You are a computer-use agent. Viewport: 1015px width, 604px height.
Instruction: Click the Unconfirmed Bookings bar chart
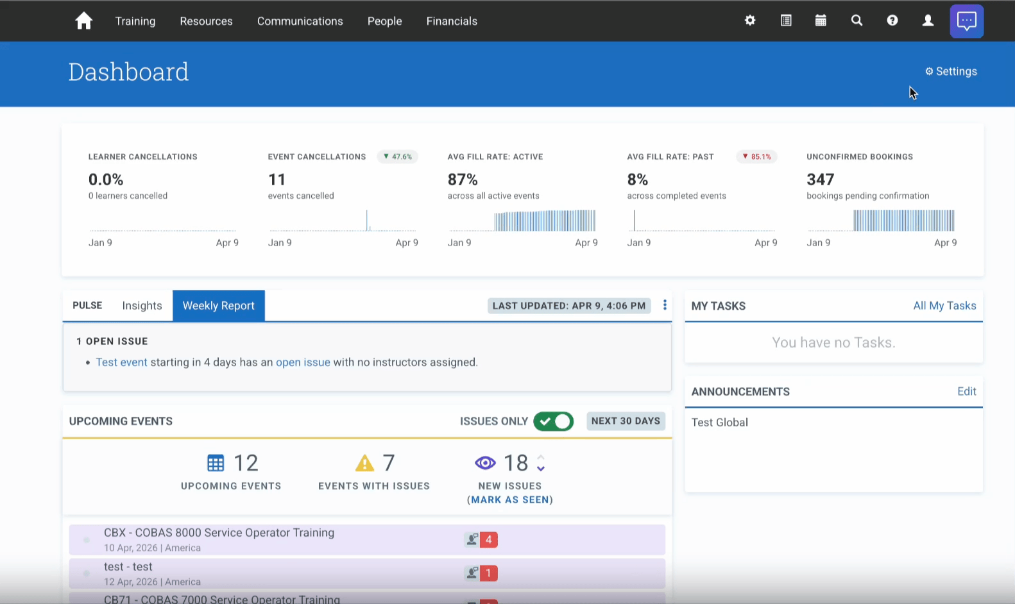[882, 220]
